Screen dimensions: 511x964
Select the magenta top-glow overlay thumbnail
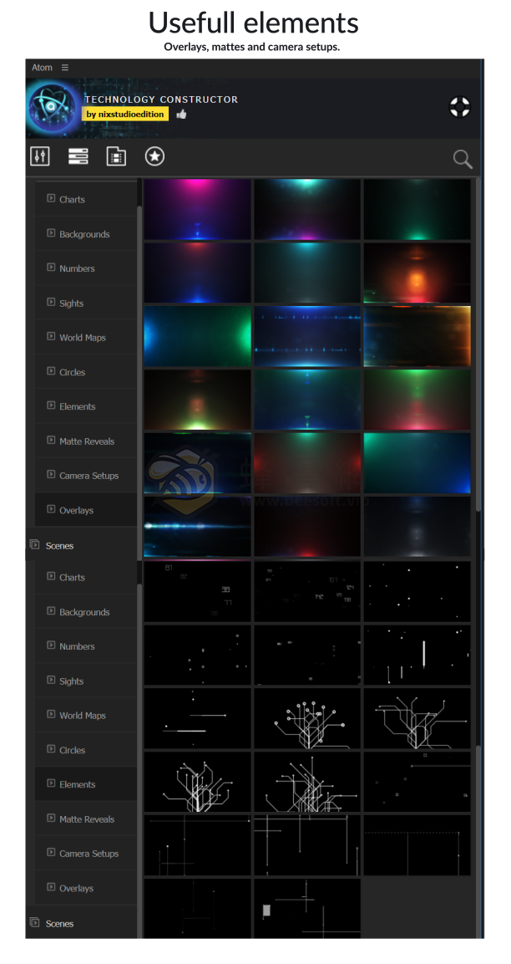pos(197,209)
